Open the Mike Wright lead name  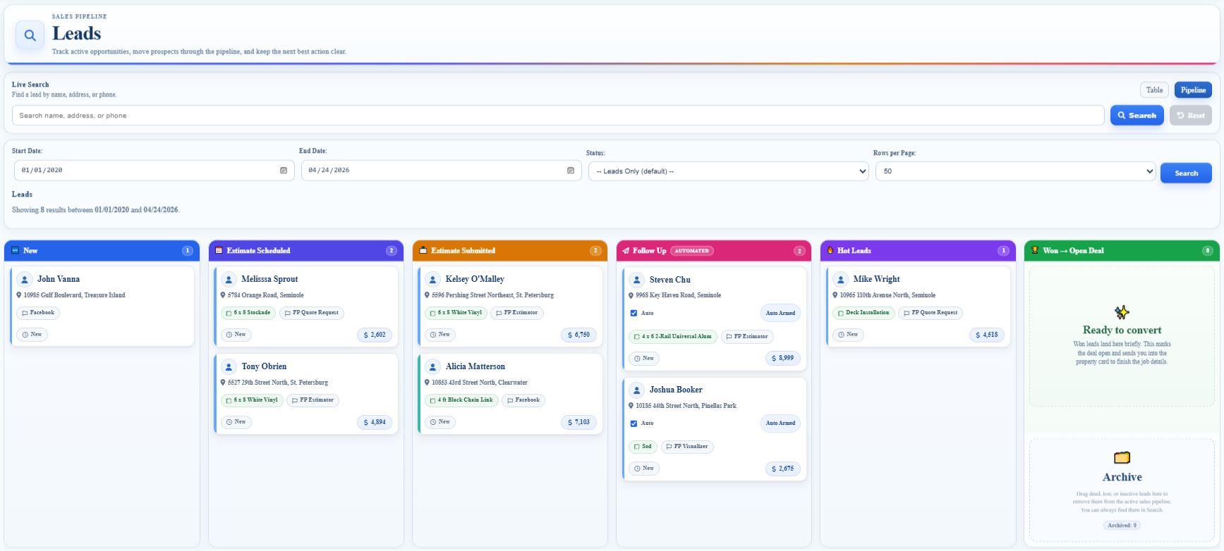point(877,279)
